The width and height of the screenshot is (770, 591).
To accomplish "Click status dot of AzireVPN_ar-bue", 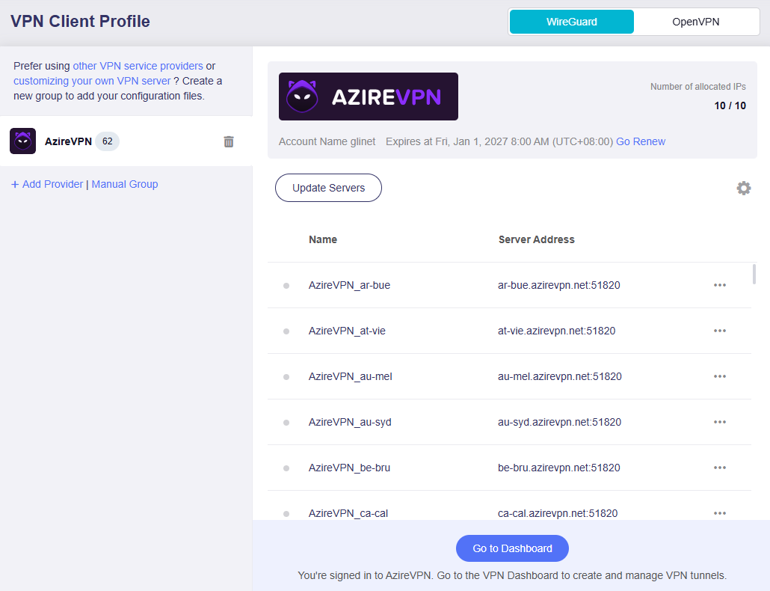I will 286,286.
